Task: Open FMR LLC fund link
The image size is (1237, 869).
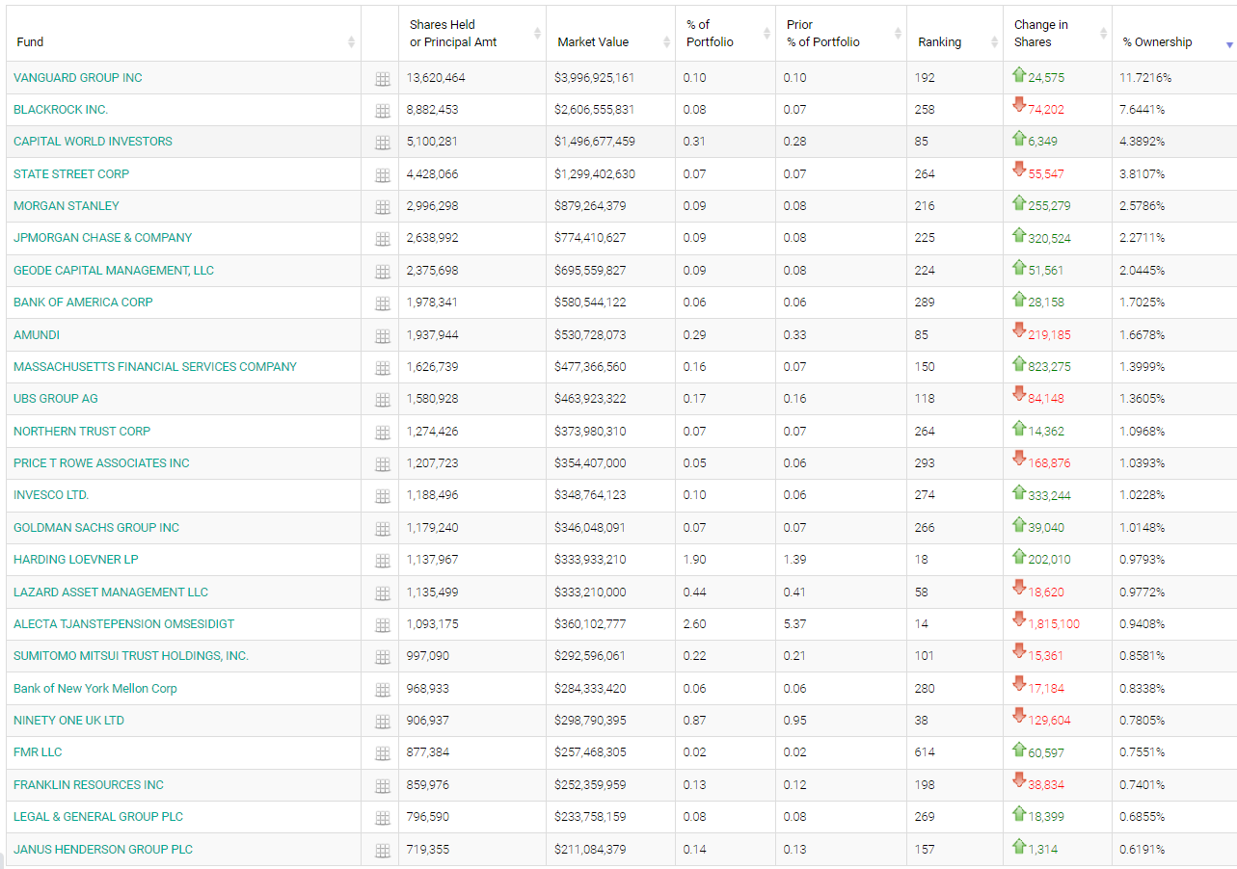Action: 38,751
